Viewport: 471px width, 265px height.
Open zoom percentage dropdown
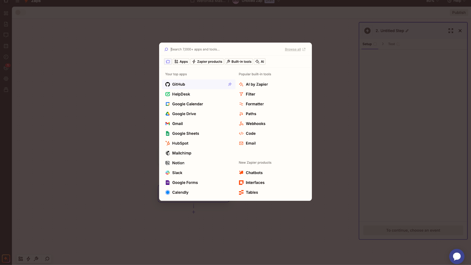click(432, 1)
